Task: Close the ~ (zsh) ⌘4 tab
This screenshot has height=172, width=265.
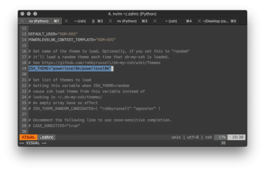Action: [x=155, y=21]
